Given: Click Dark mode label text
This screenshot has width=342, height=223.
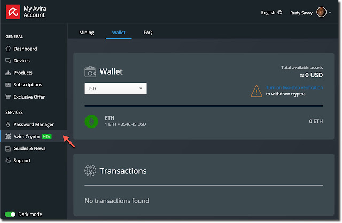Looking at the screenshot, I should [x=30, y=214].
